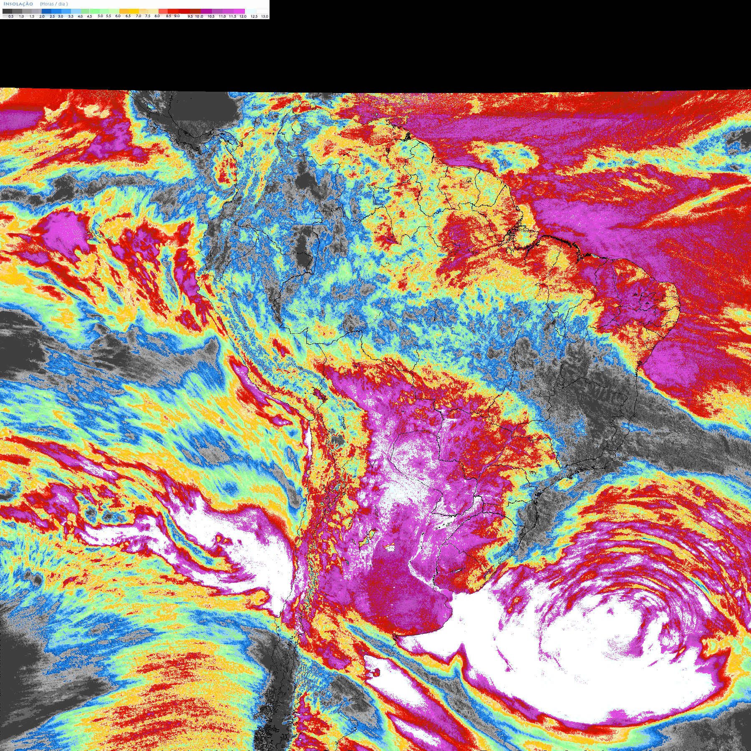Viewport: 751px width, 751px height.
Task: Select the 10.5 legend value
Action: coord(211,16)
